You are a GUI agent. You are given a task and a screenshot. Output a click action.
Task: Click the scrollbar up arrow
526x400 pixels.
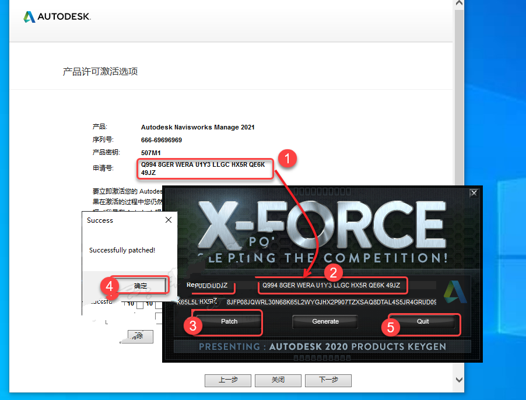pos(460,3)
